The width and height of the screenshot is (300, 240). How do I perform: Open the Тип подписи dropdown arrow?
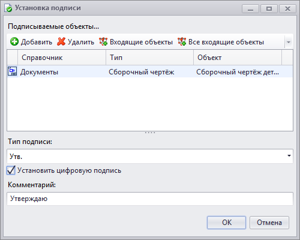tap(289, 156)
